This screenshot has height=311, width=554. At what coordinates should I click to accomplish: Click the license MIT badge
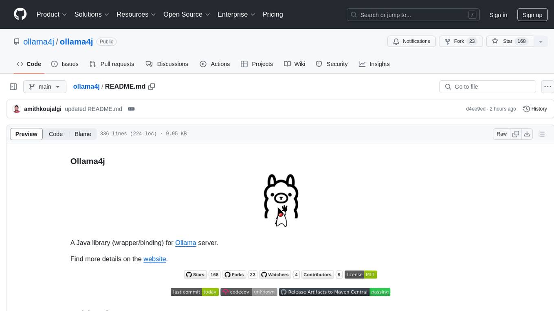(361, 275)
